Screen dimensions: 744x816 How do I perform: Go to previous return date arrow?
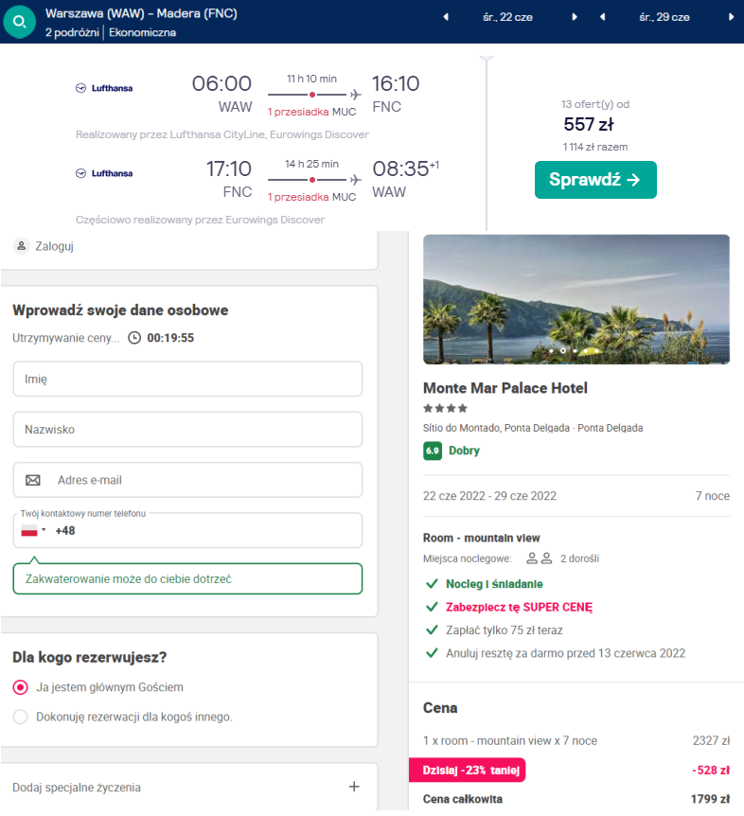click(603, 17)
